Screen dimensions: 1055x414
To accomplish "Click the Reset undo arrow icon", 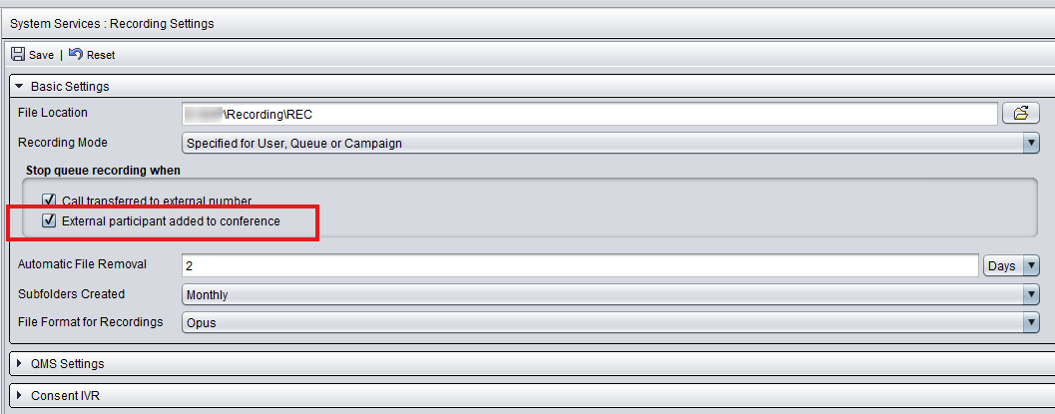I will [76, 54].
